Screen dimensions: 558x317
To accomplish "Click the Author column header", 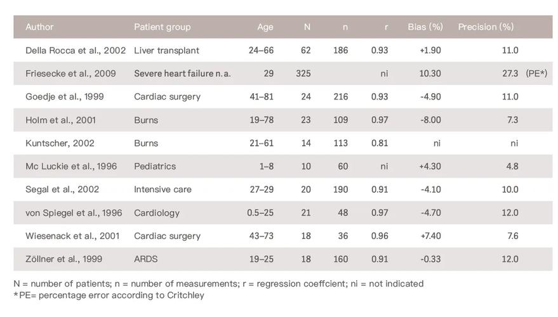I will point(39,27).
